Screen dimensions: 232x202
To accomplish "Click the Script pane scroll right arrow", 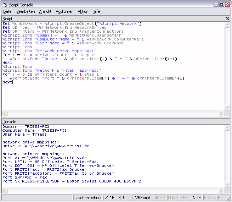I will pyautogui.click(x=221, y=114).
